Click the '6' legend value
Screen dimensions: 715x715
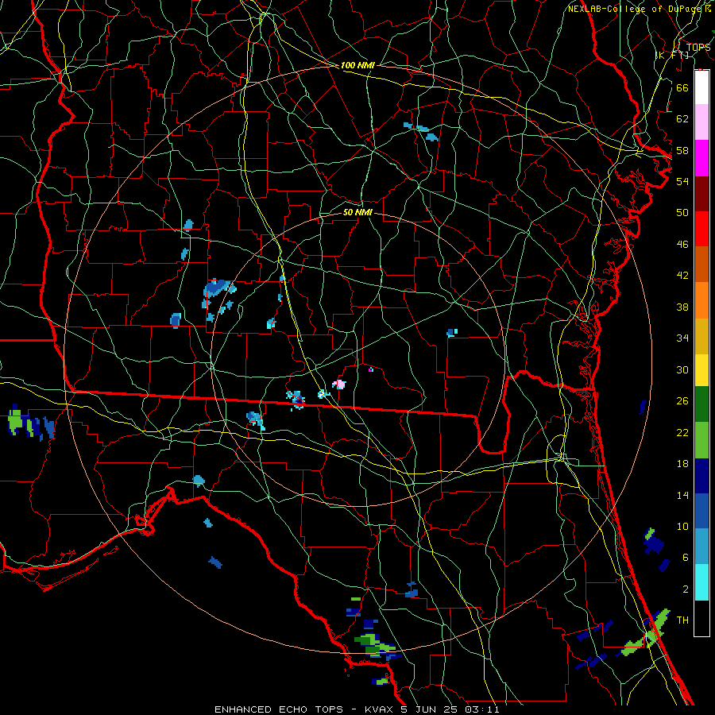point(686,558)
